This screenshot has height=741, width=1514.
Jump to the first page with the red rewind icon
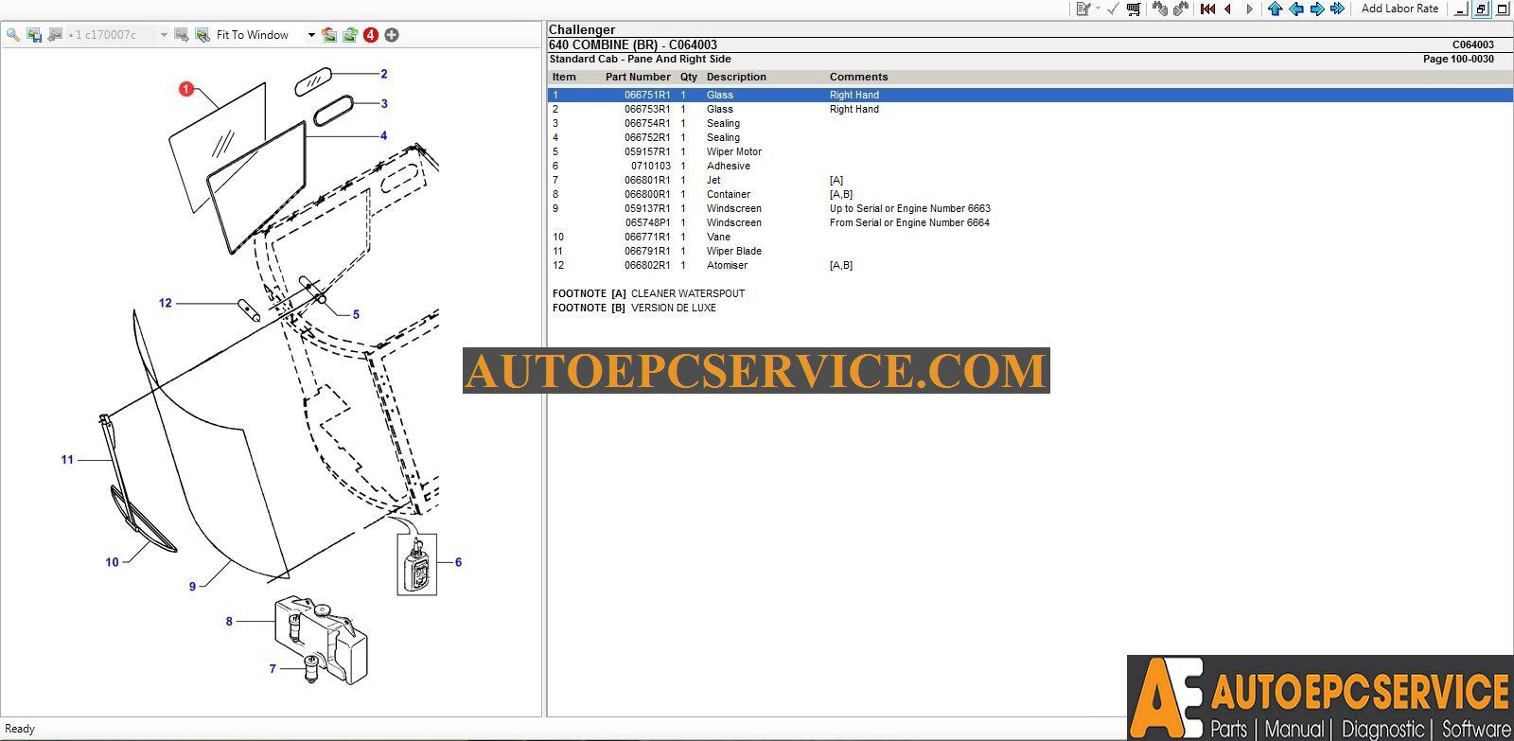coord(1207,9)
